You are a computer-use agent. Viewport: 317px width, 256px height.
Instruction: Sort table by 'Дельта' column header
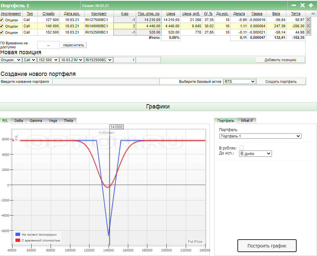[x=239, y=13]
